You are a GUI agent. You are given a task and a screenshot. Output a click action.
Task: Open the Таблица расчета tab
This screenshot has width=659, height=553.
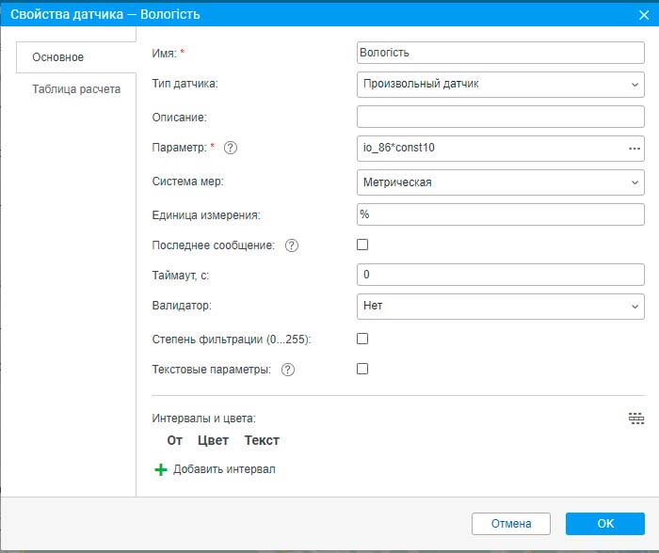click(76, 90)
